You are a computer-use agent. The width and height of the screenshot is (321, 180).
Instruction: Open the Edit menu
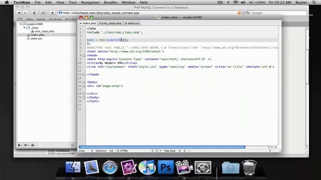[48, 2]
